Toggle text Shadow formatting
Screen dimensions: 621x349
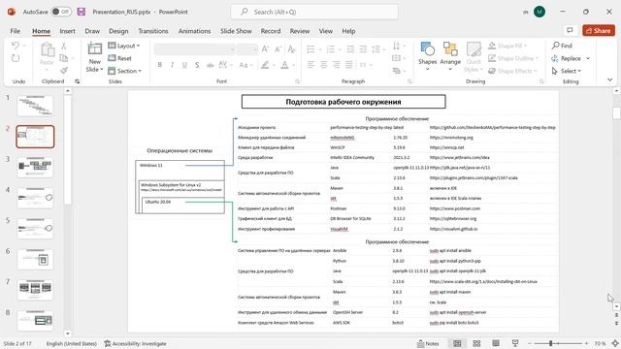click(x=197, y=65)
